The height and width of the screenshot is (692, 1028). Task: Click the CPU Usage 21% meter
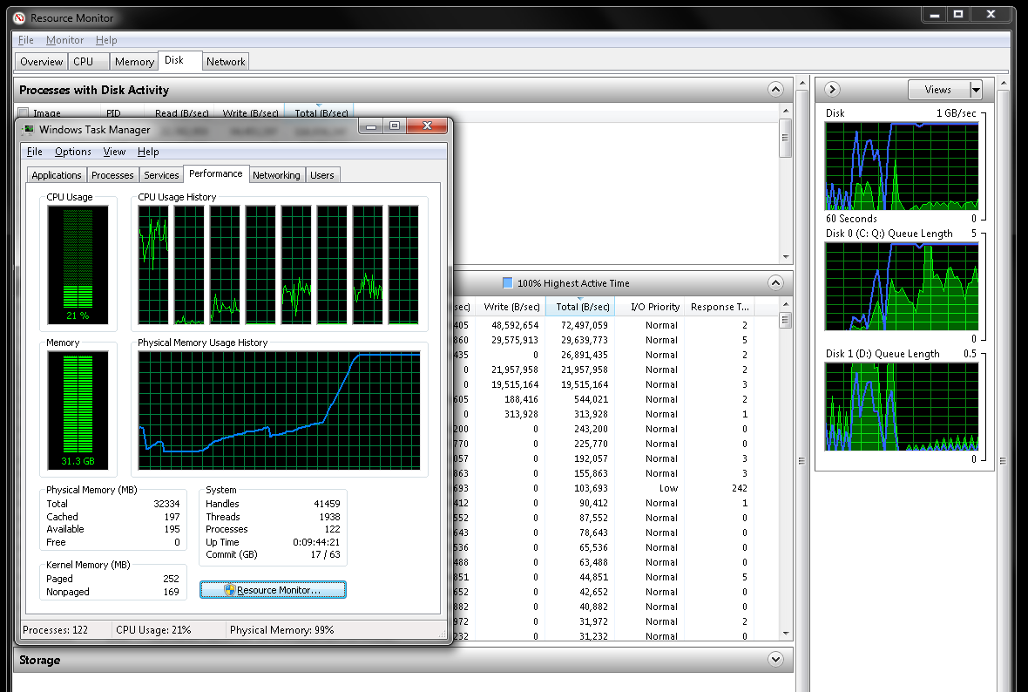[78, 264]
